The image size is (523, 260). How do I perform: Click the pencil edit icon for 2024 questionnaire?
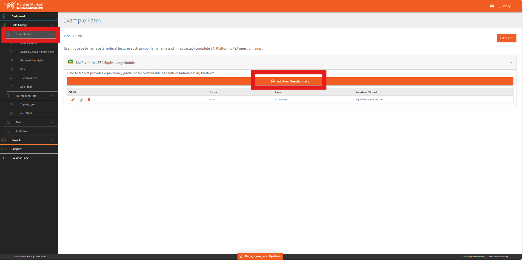(x=73, y=100)
